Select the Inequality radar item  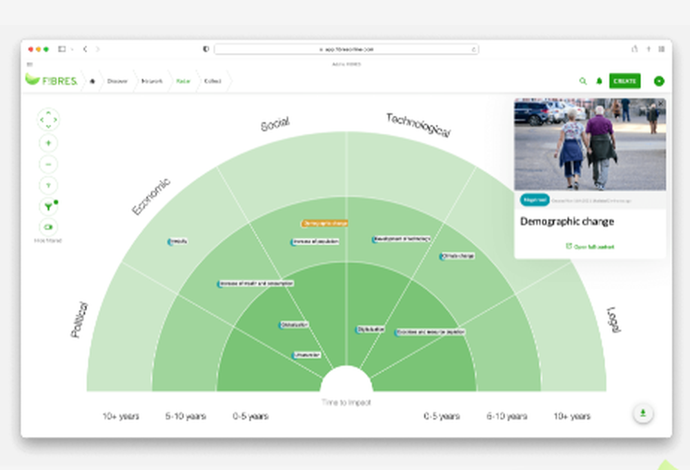click(x=177, y=241)
